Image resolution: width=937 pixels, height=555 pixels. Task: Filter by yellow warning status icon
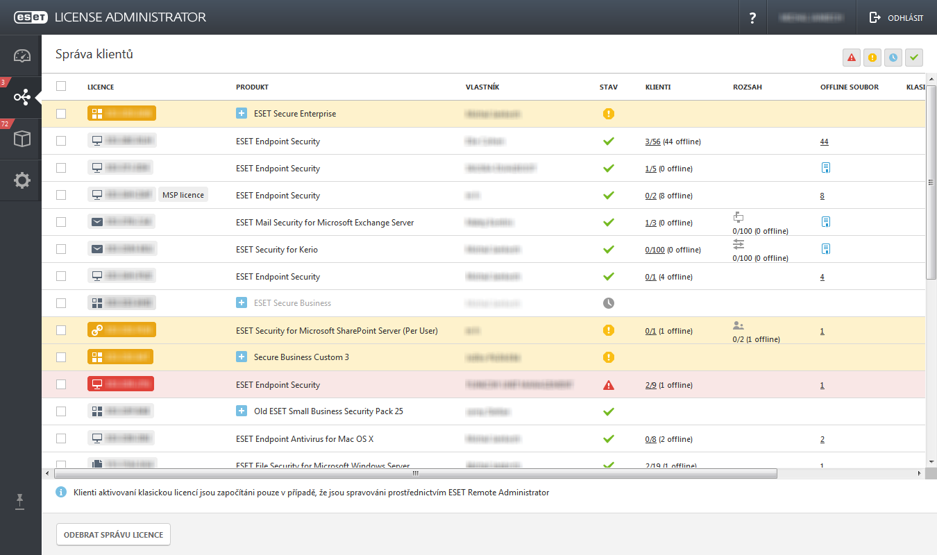coord(872,58)
